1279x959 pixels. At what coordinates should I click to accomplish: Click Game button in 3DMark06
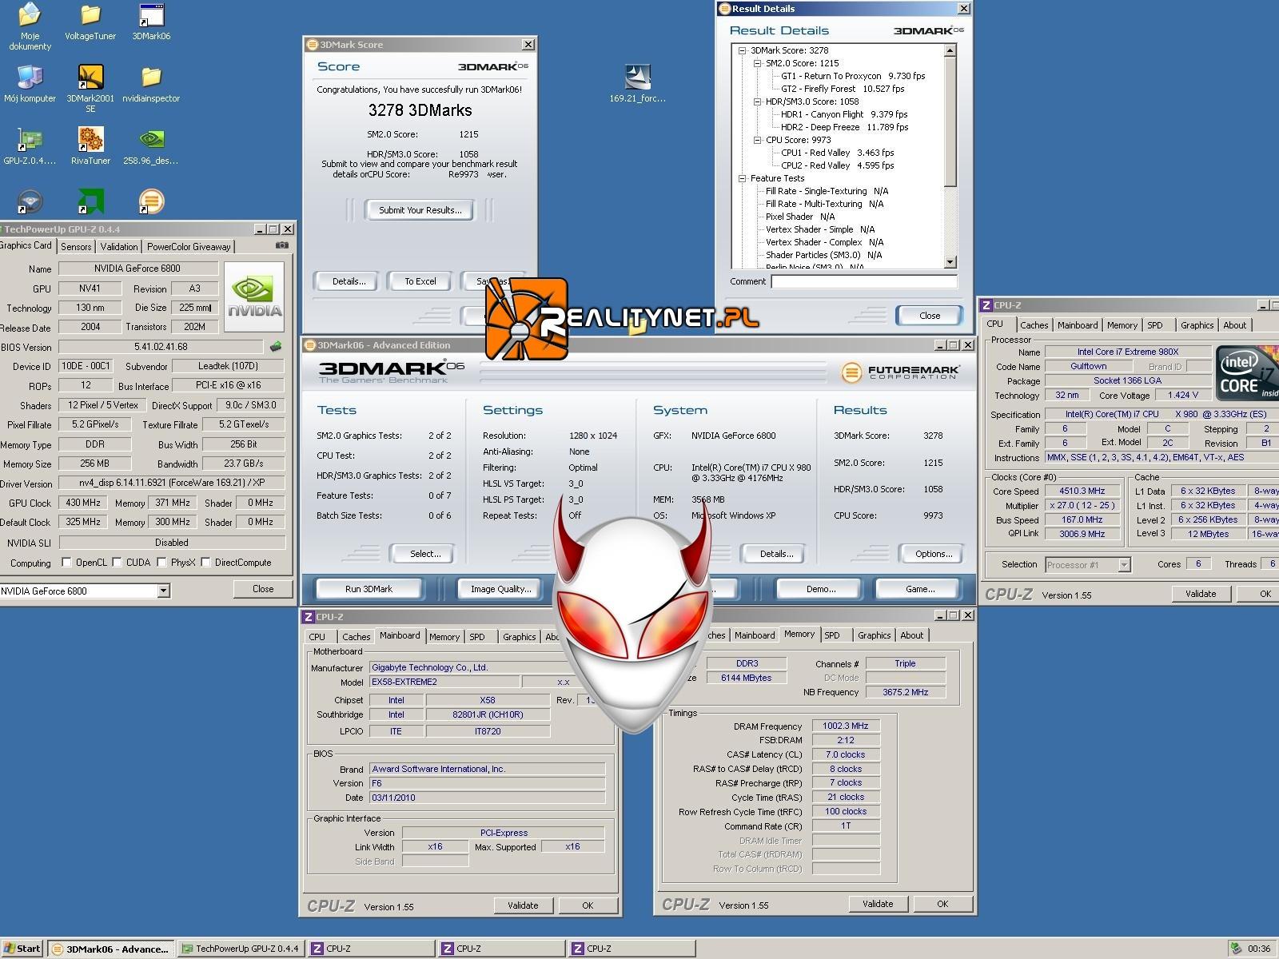(920, 589)
